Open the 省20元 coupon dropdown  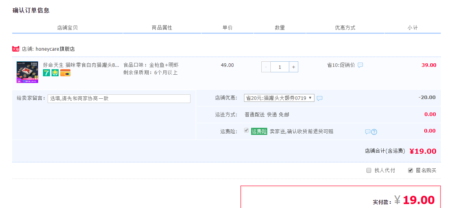coord(279,98)
